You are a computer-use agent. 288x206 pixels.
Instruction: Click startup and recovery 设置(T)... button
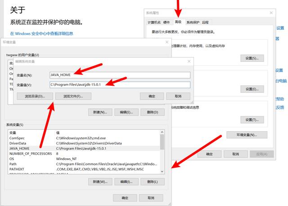coord(252,120)
